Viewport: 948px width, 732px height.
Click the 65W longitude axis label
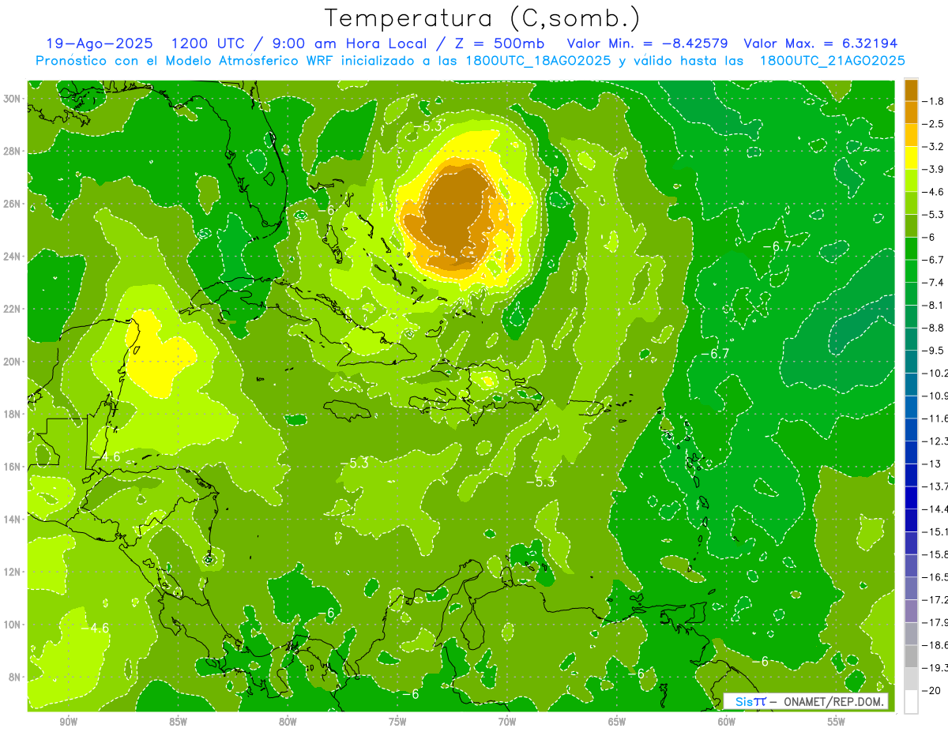coord(617,722)
